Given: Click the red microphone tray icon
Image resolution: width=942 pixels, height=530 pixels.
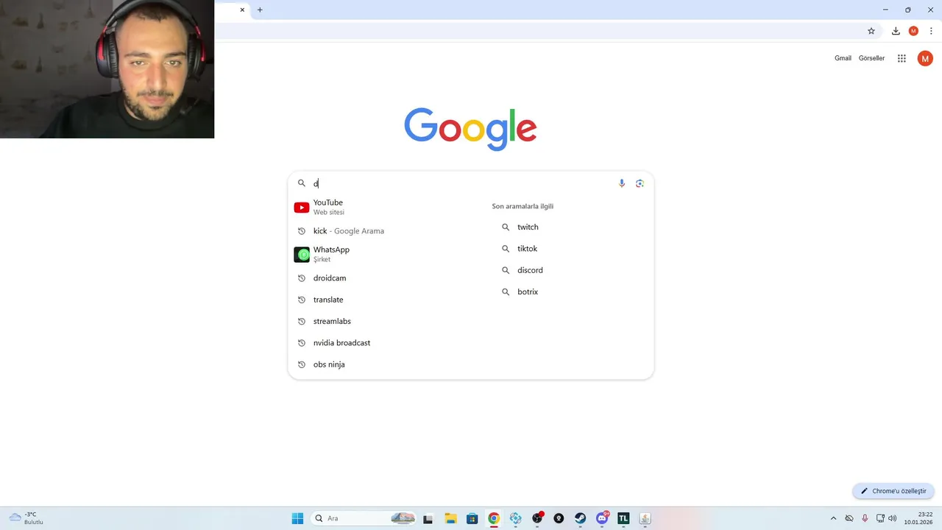Looking at the screenshot, I should click(x=865, y=518).
